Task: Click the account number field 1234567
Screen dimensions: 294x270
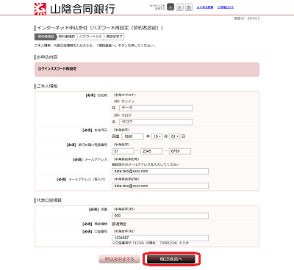Action: point(160,238)
